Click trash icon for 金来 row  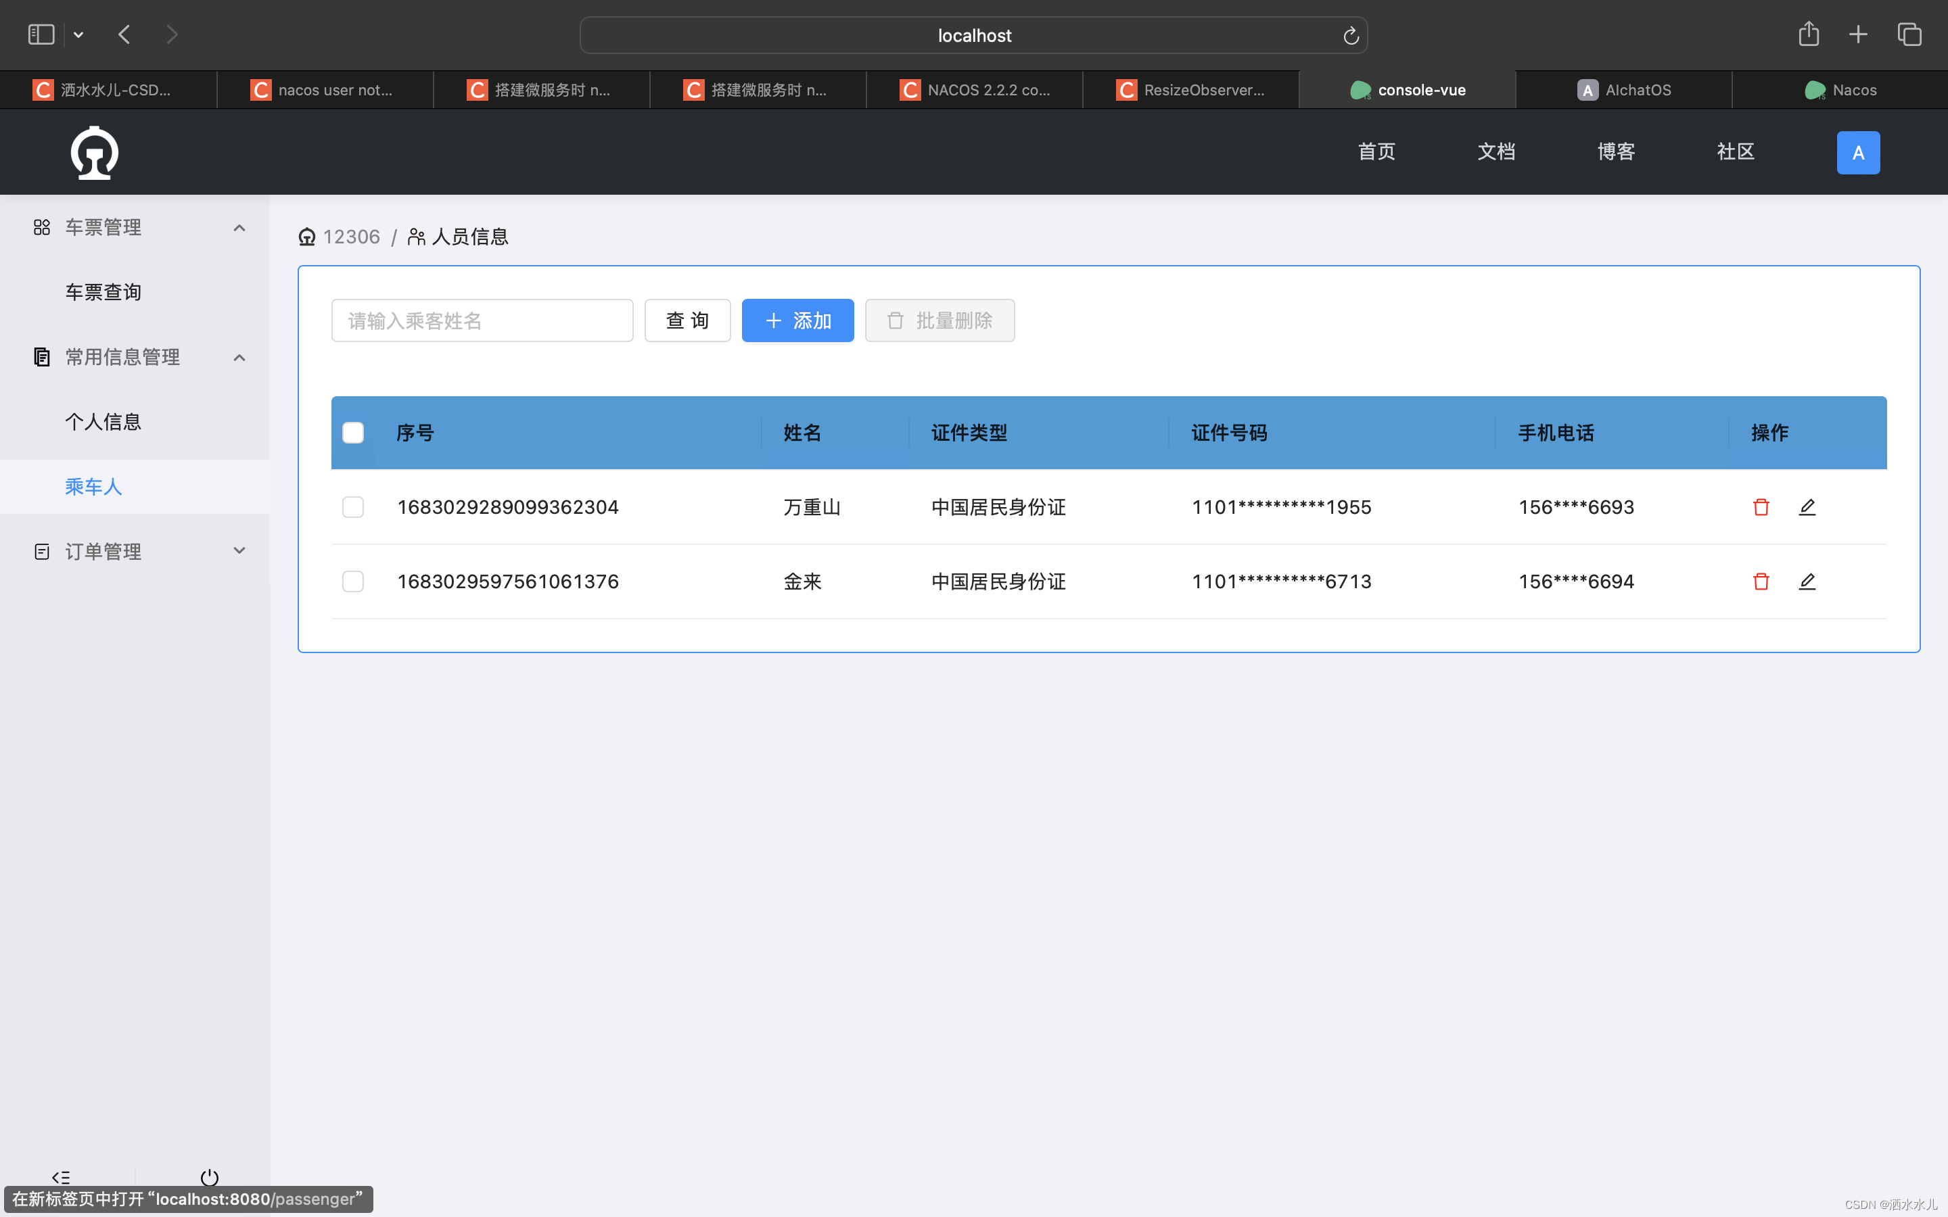coord(1761,581)
